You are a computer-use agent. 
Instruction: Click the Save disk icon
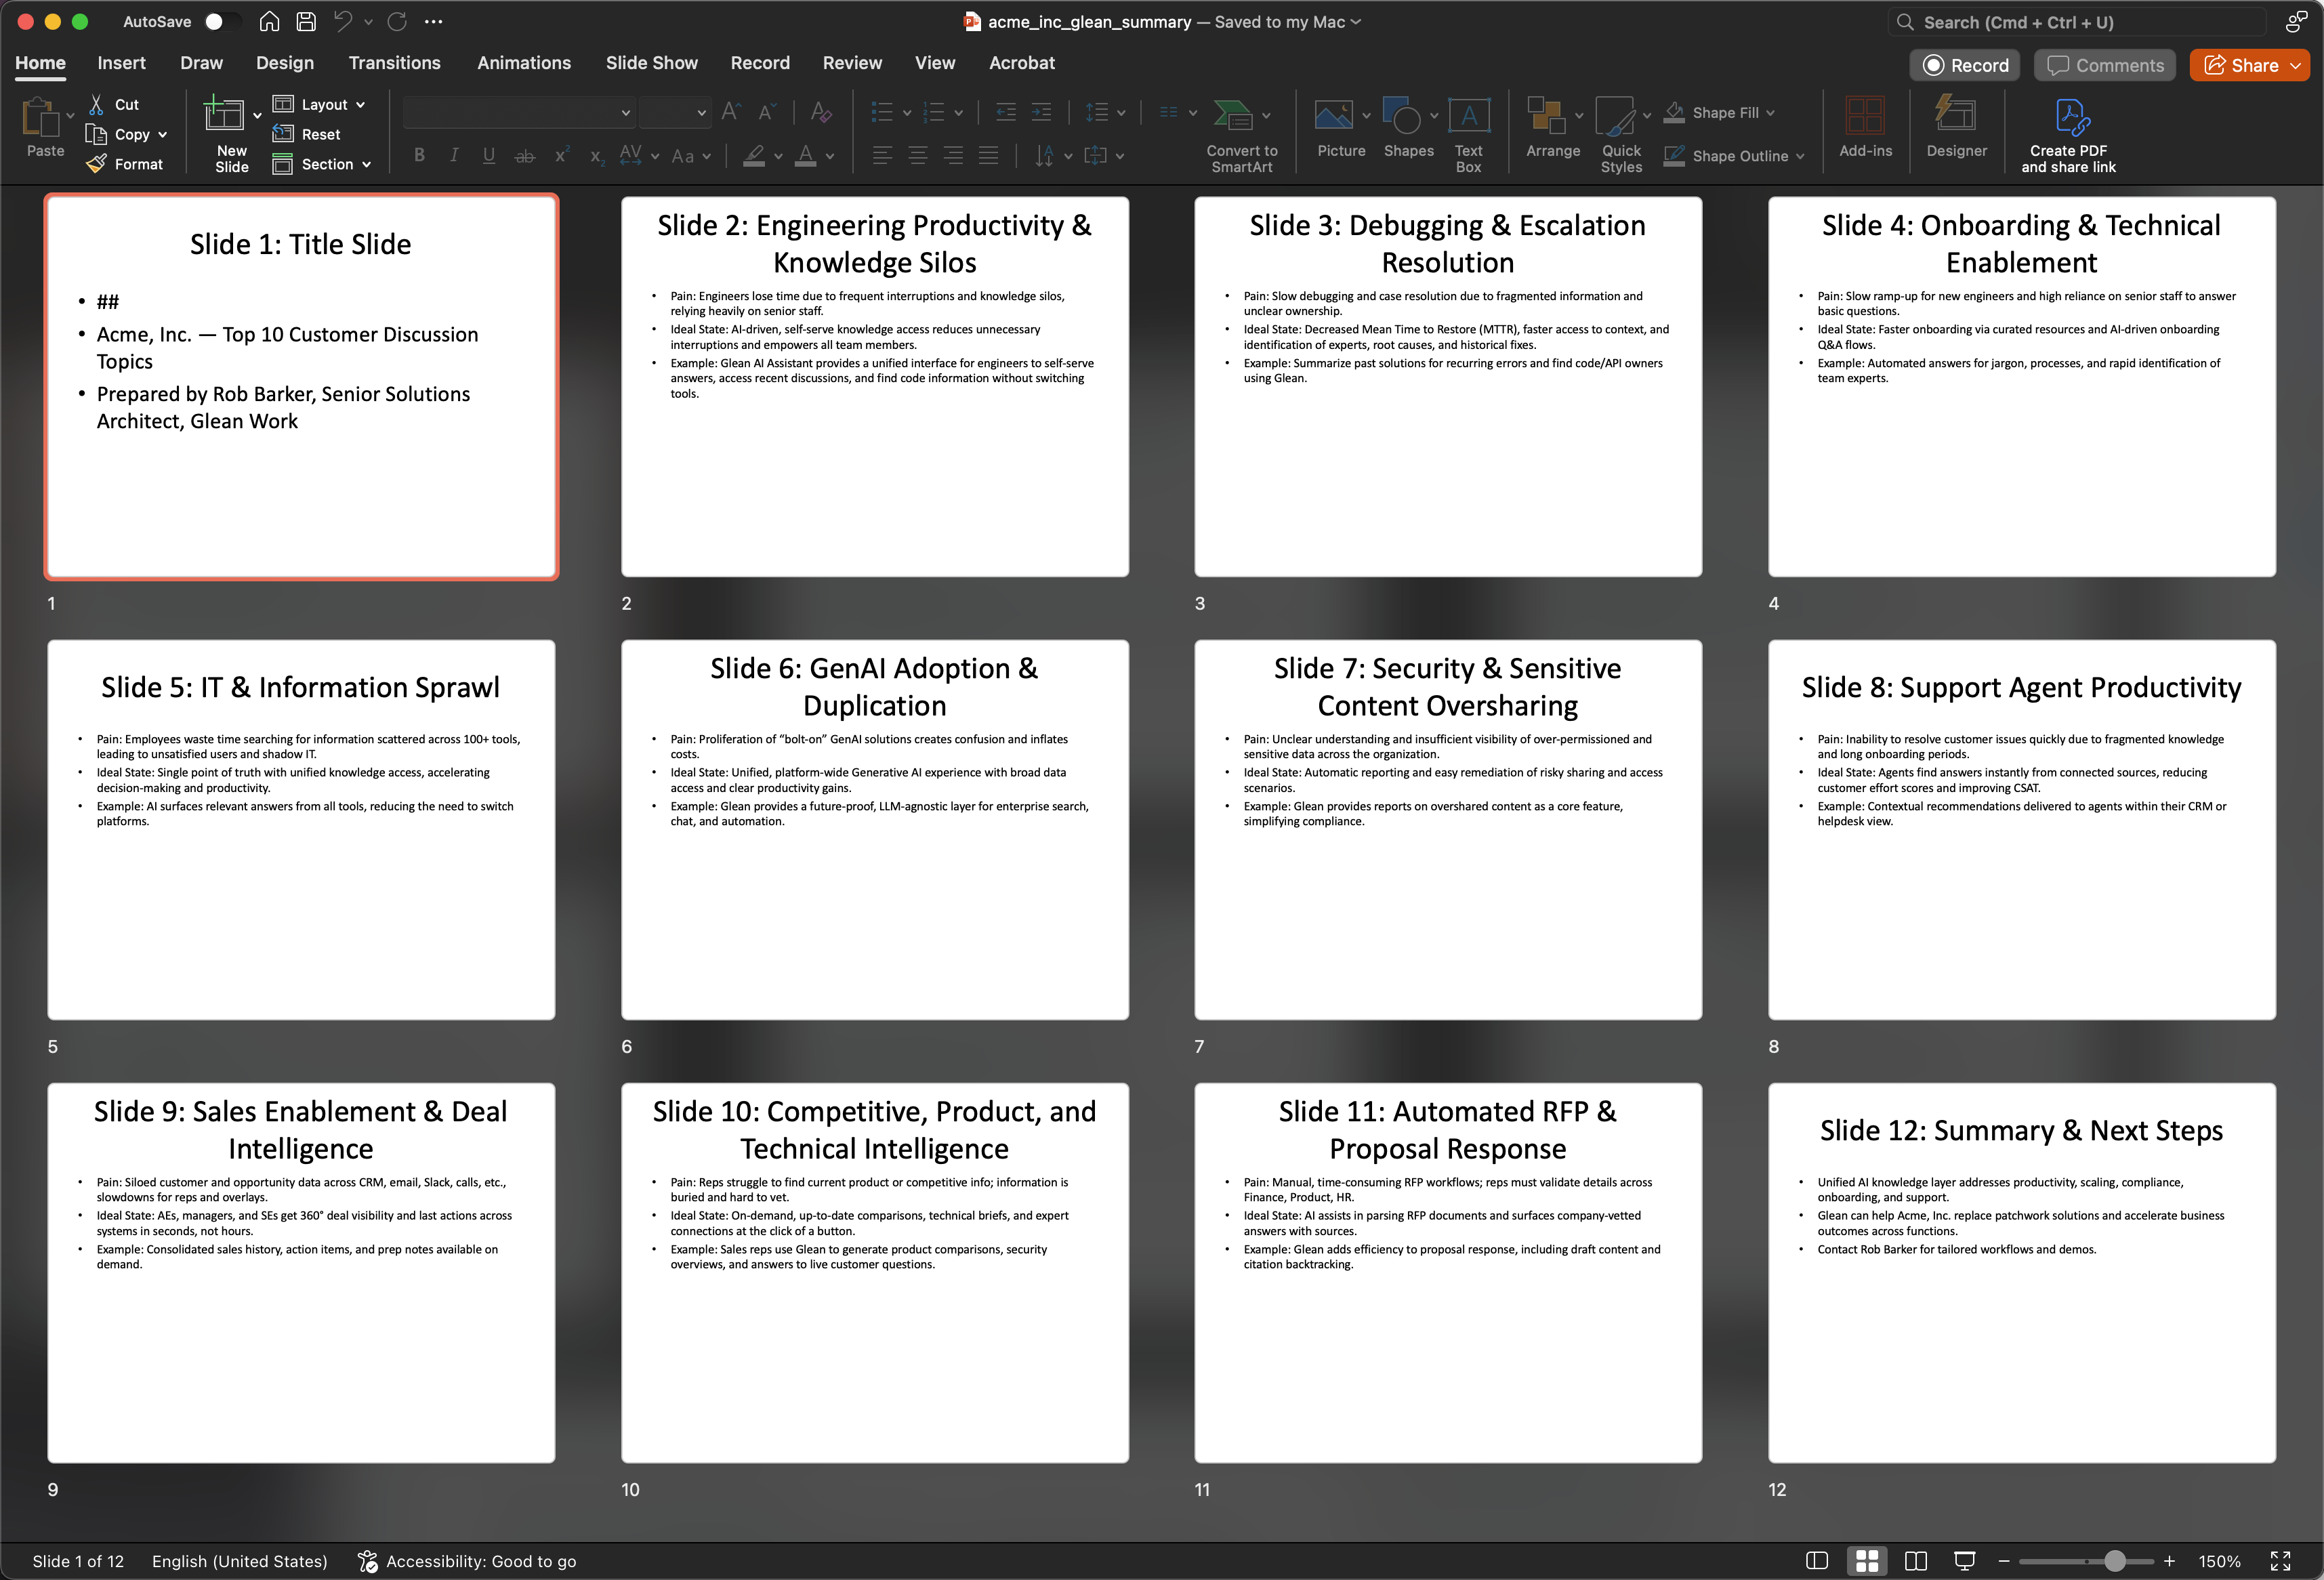pyautogui.click(x=306, y=21)
